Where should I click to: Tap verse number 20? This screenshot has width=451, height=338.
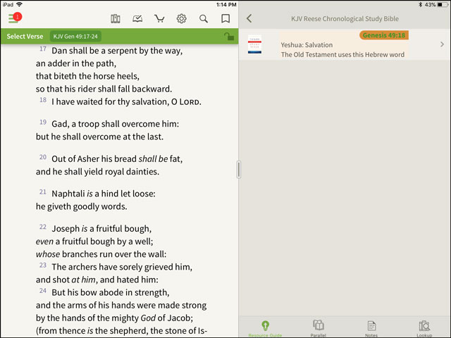point(43,157)
